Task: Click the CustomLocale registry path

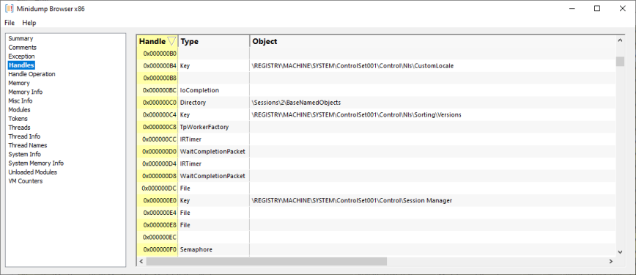Action: (x=353, y=66)
